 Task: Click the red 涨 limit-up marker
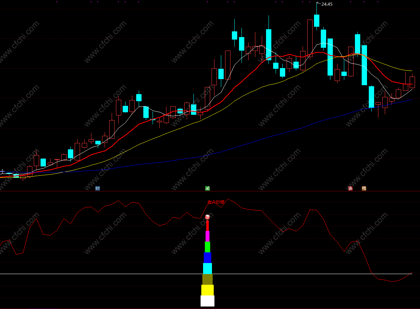pyautogui.click(x=350, y=189)
